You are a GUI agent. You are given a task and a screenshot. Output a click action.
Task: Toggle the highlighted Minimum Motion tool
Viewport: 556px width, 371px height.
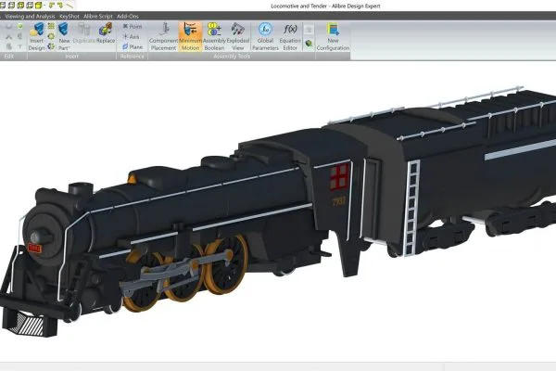click(190, 36)
